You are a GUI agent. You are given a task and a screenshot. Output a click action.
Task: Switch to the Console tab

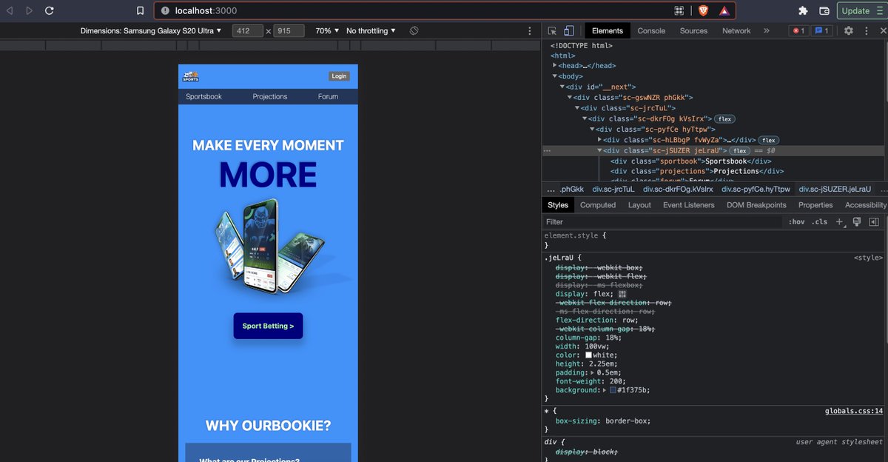(651, 31)
